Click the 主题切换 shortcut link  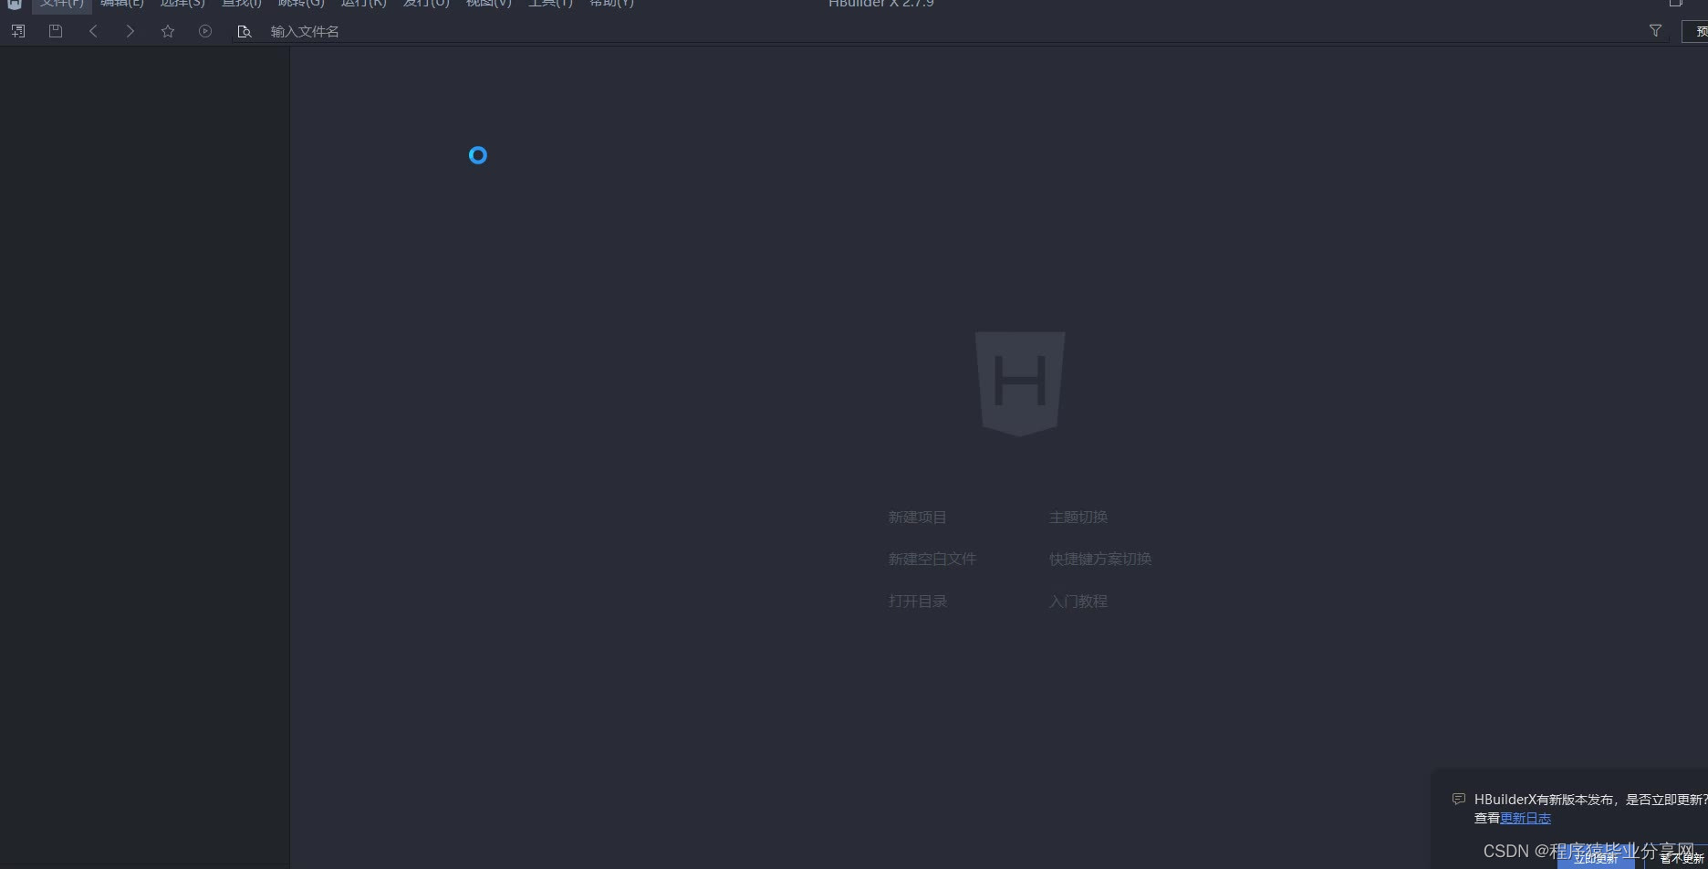[x=1078, y=518]
